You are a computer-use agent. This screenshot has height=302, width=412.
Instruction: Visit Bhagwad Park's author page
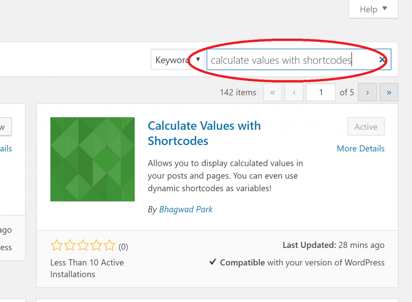pos(185,209)
